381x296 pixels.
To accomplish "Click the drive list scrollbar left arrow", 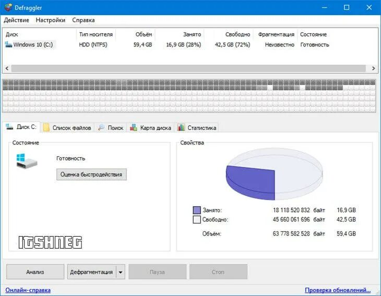I will [7, 68].
